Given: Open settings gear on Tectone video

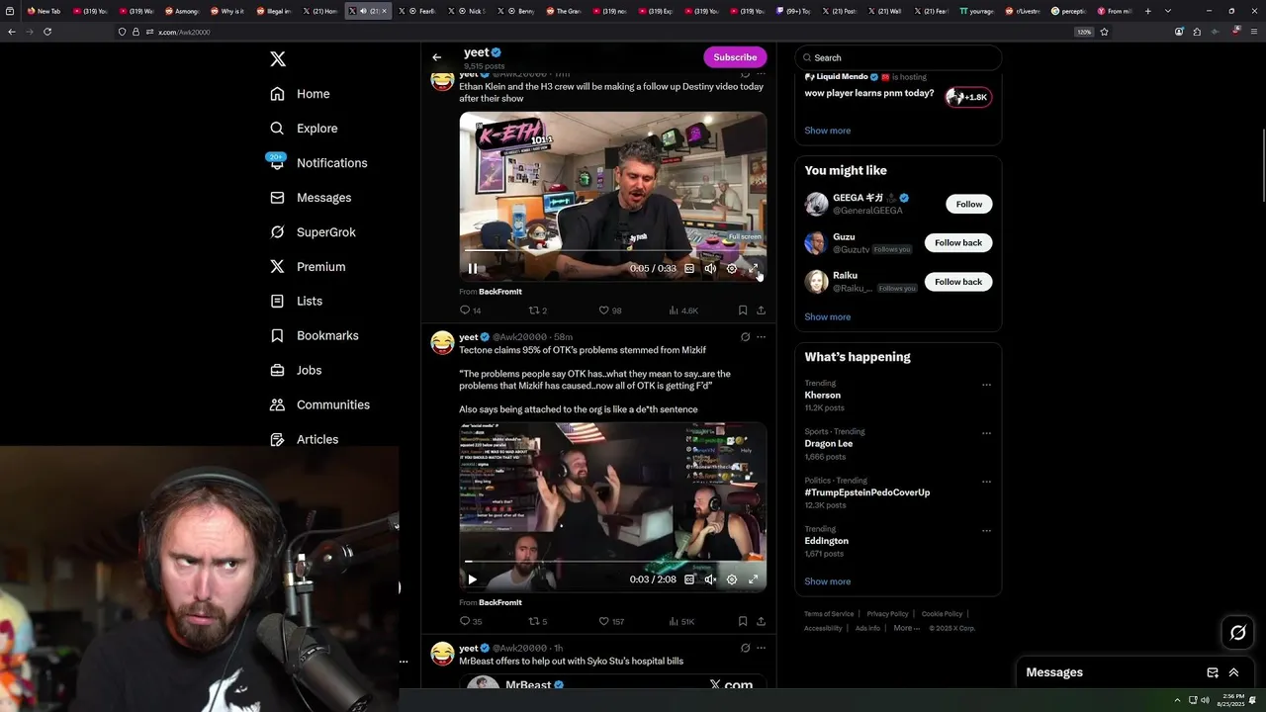Looking at the screenshot, I should [x=732, y=579].
